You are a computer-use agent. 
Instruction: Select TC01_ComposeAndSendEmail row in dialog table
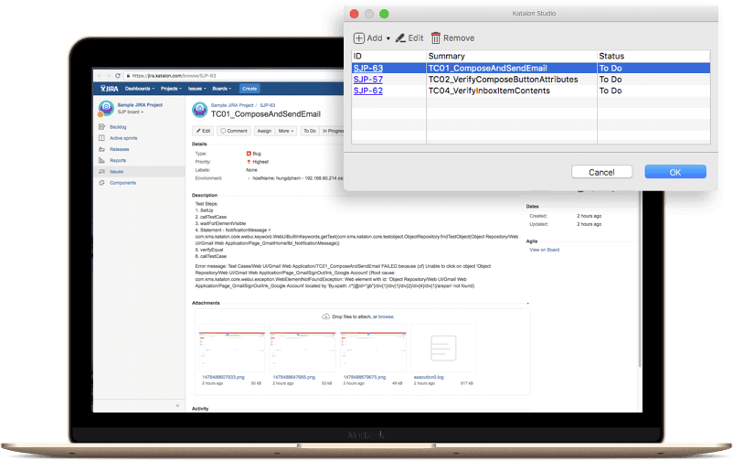pos(531,68)
